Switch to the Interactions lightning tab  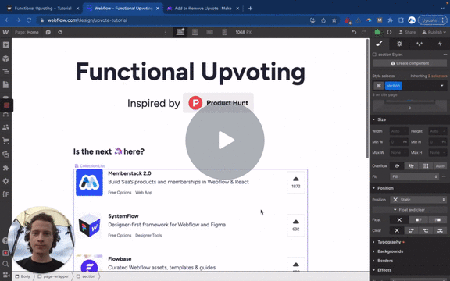click(x=440, y=44)
